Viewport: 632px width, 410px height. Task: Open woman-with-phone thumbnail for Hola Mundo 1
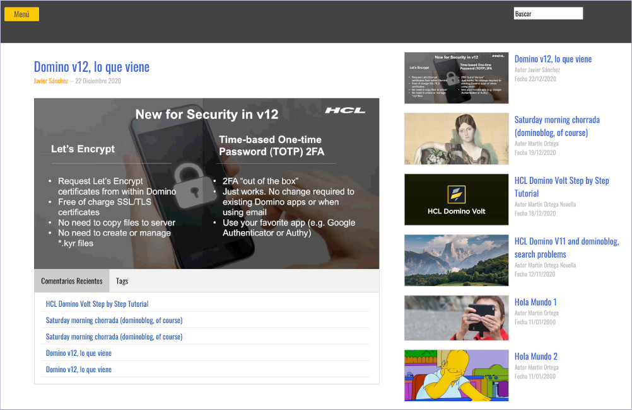point(456,318)
